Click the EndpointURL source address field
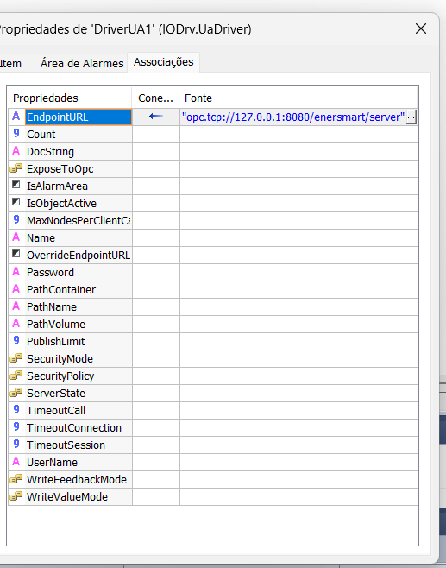 click(x=293, y=117)
